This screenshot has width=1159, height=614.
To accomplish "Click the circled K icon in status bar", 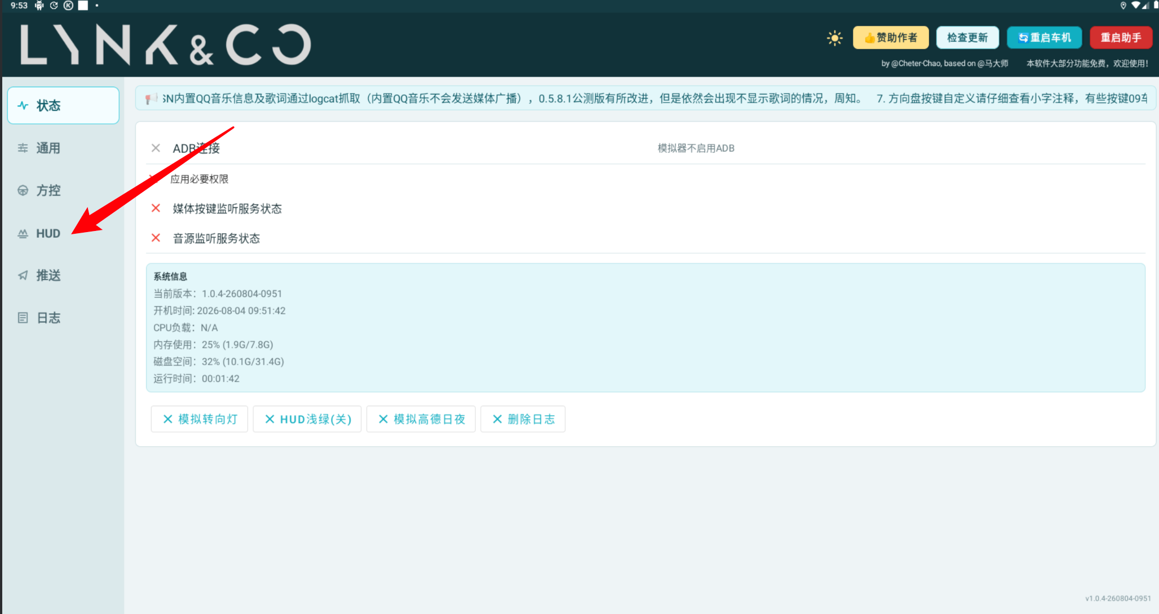I will click(68, 6).
